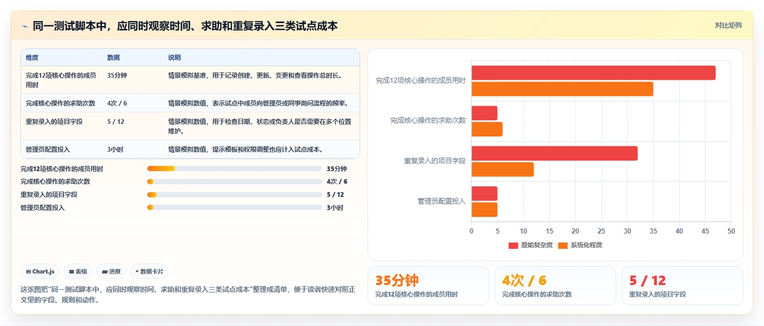764x326 pixels.
Task: Toggle the 原始复杂度 red legend swatch
Action: pyautogui.click(x=513, y=245)
